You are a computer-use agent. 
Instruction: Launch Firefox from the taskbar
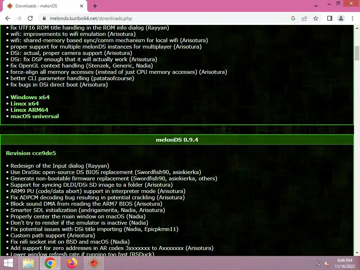point(72,263)
